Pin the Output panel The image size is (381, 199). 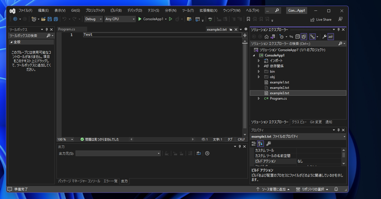[x=239, y=147]
